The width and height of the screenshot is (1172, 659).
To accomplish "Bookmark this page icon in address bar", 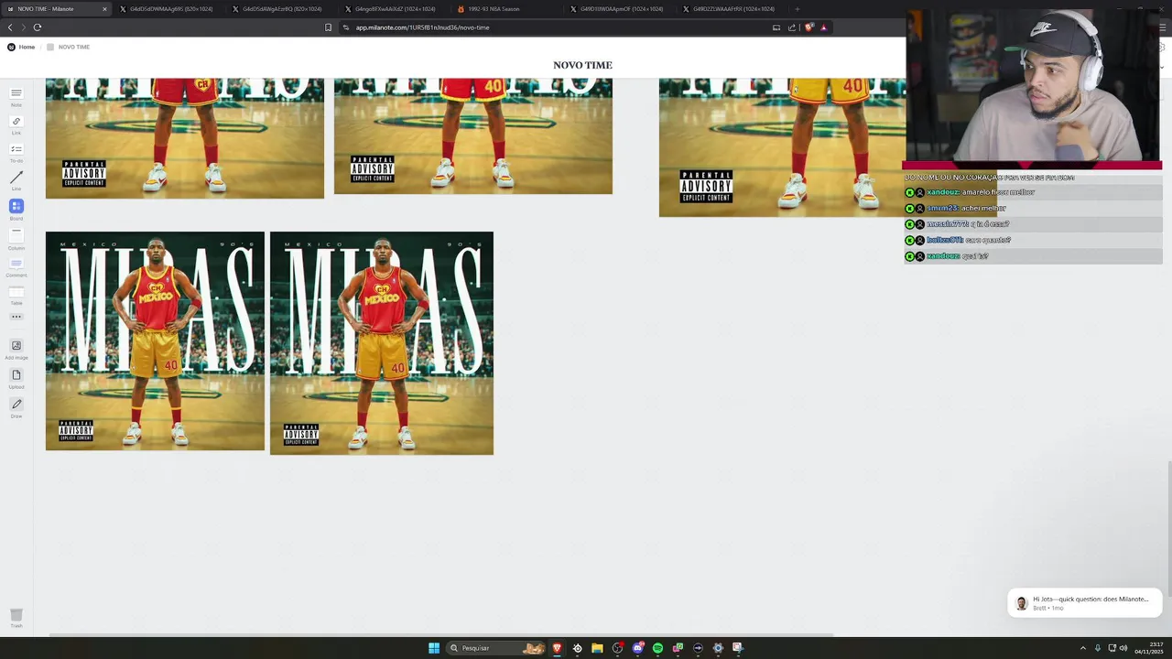I will (329, 27).
